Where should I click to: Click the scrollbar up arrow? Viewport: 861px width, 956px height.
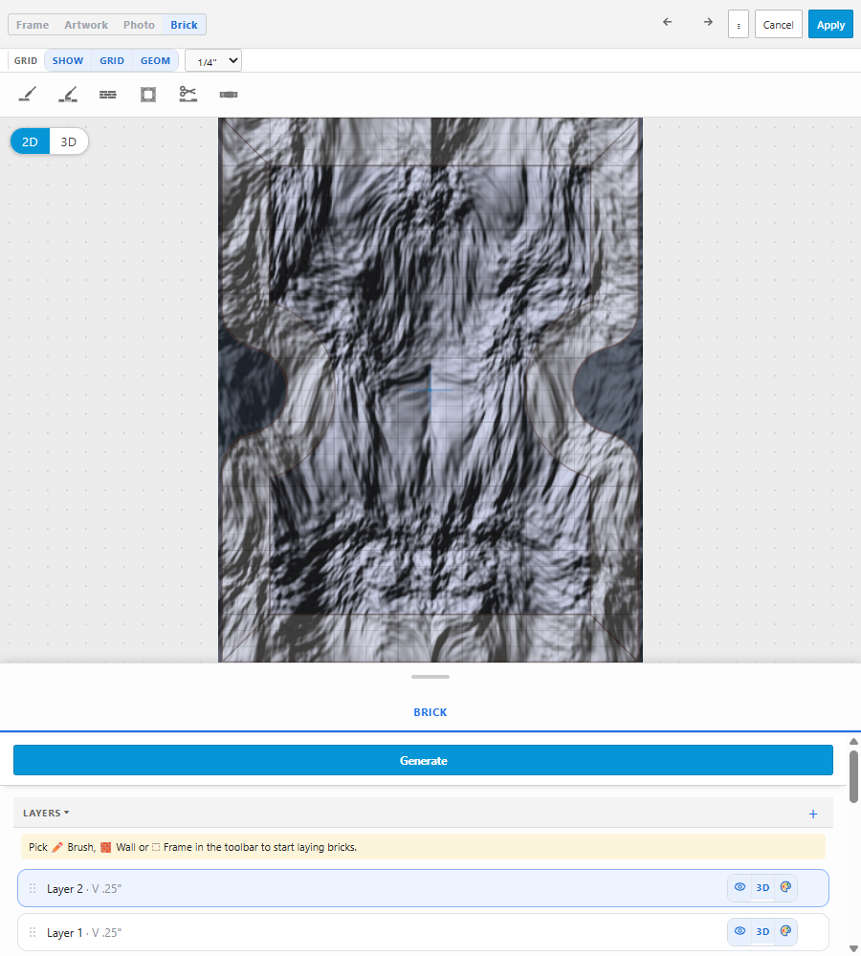pos(853,742)
